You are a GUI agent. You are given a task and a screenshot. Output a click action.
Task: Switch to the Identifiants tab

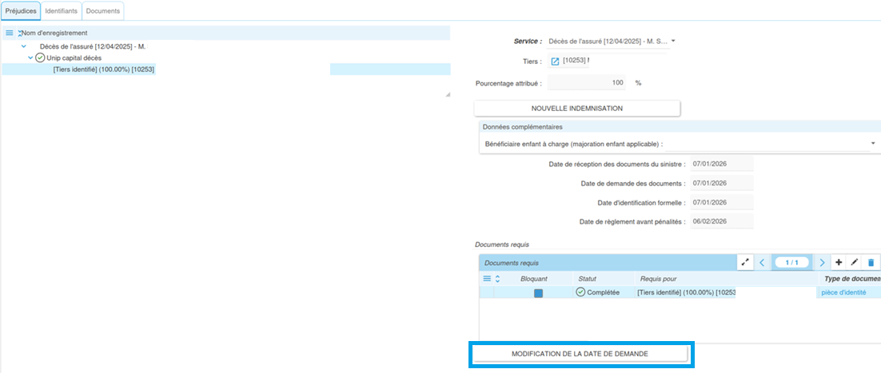(x=62, y=11)
